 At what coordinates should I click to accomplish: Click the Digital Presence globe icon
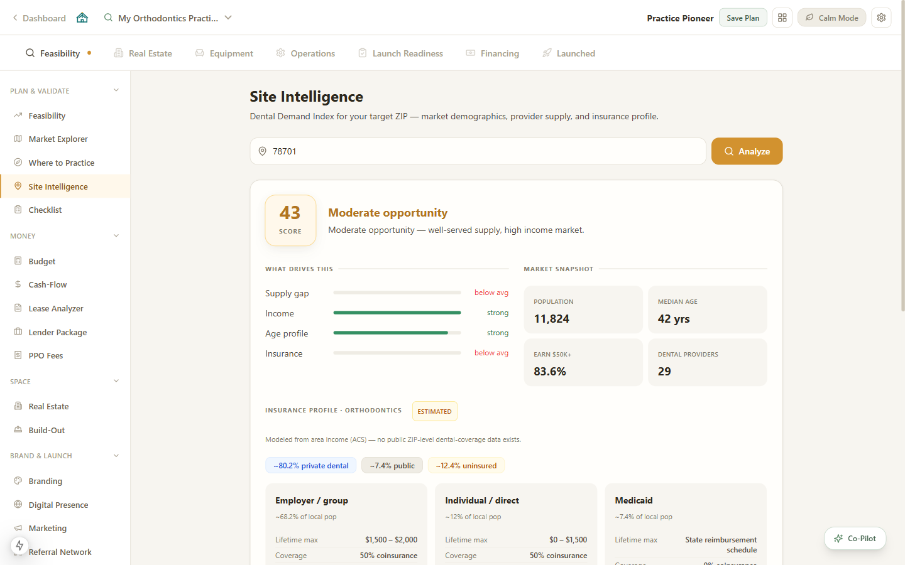[x=18, y=505]
